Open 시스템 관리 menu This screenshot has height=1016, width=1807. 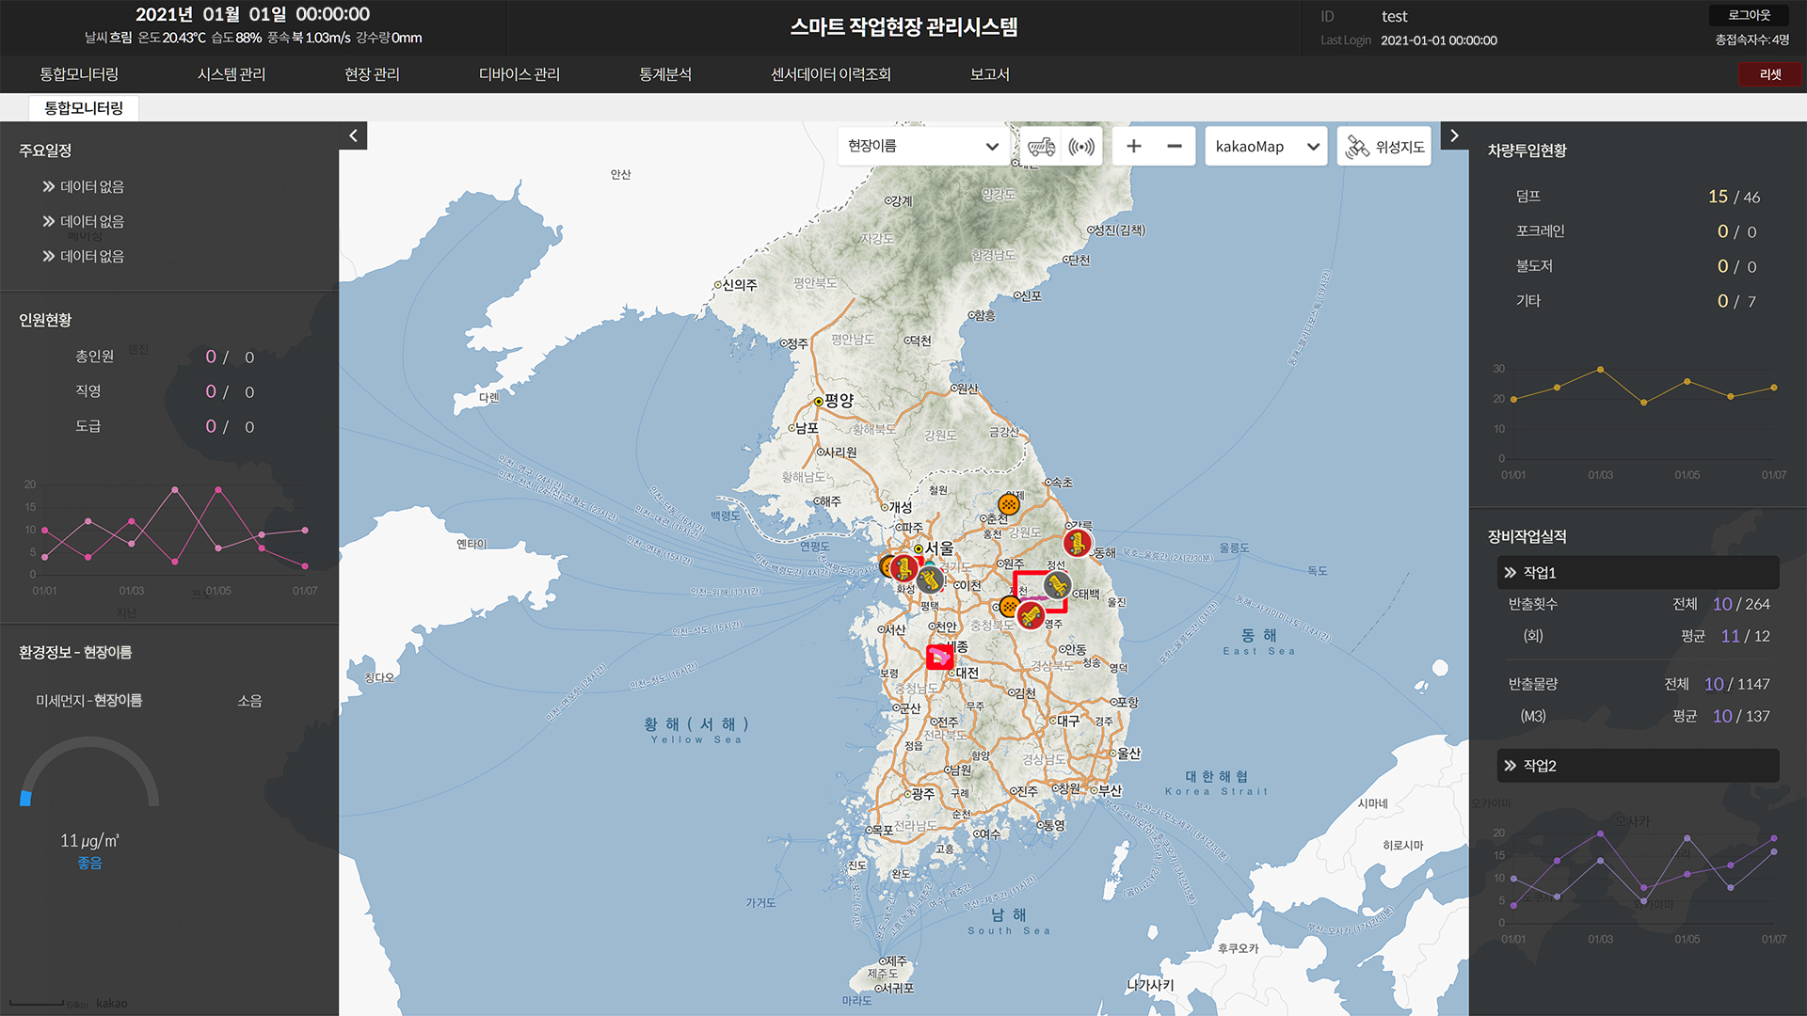point(232,74)
